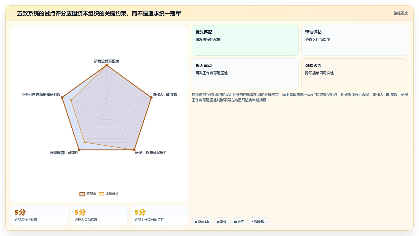Open the 风险边界 card

[355, 74]
